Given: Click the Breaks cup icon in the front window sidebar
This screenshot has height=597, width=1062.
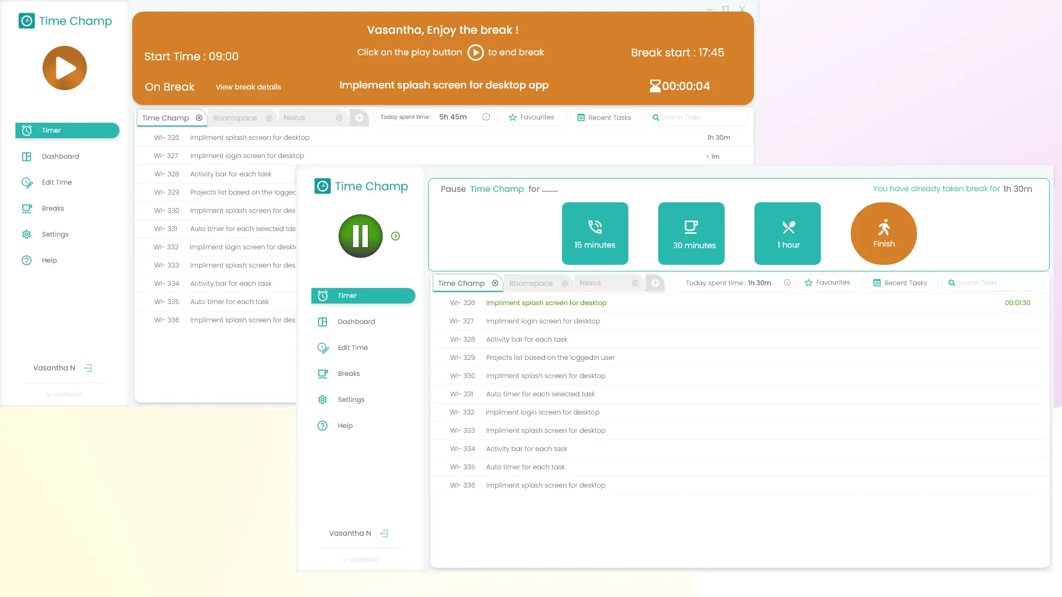Looking at the screenshot, I should (x=323, y=374).
